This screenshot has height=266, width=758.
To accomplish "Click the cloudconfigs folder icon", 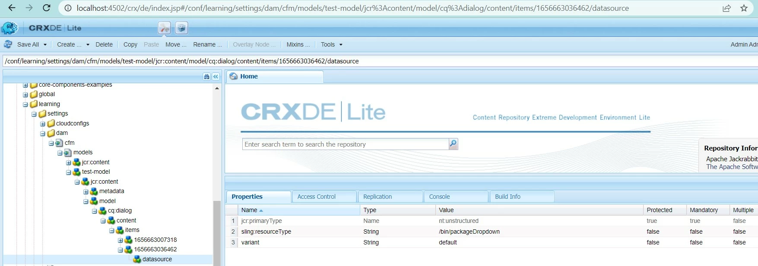I will [51, 123].
